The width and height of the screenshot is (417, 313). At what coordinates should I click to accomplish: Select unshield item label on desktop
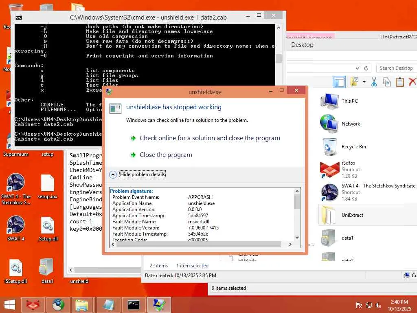click(x=79, y=281)
